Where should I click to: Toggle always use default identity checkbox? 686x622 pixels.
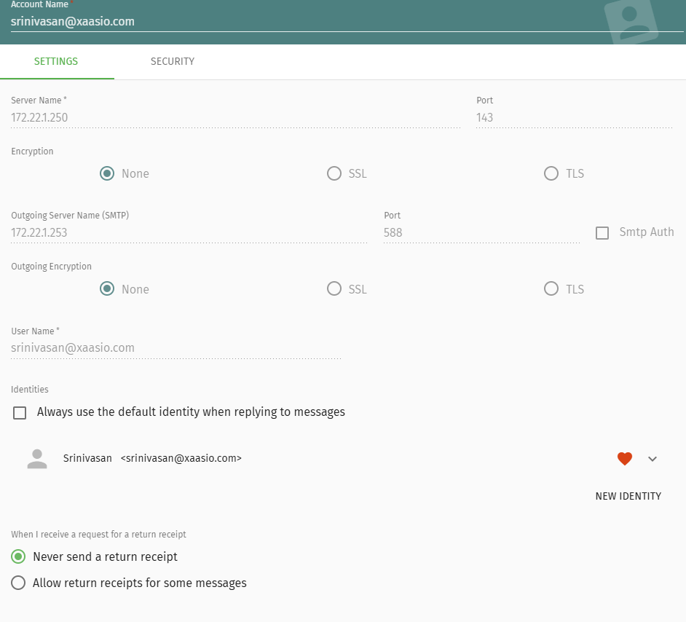20,412
